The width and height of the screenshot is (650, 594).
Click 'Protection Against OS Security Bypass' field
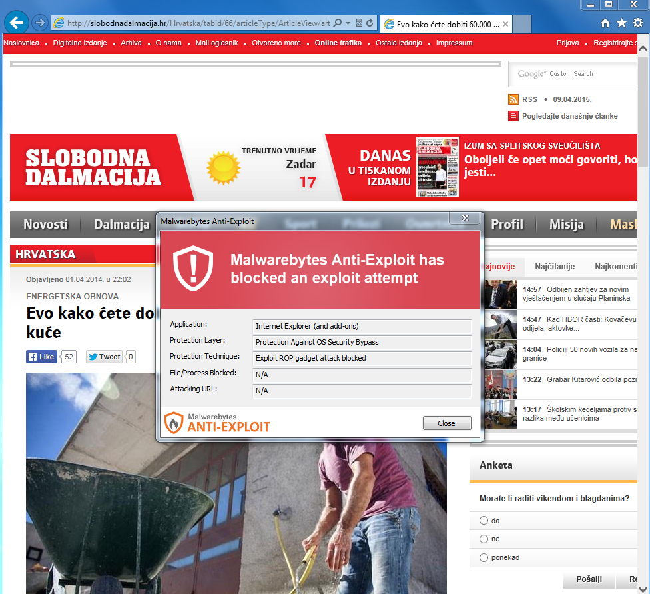tap(362, 343)
